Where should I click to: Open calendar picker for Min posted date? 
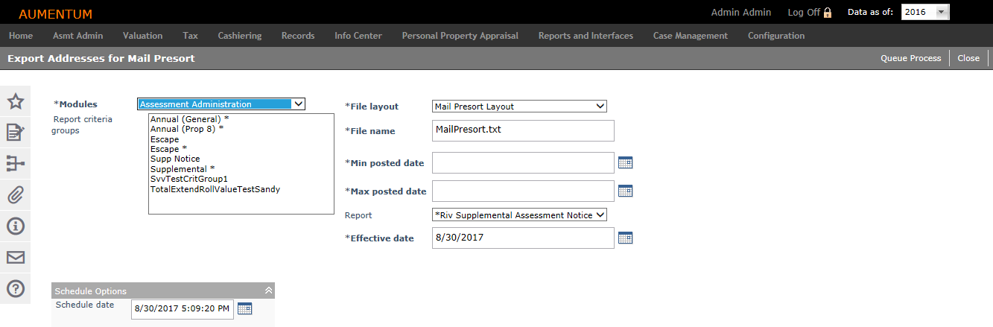click(626, 162)
